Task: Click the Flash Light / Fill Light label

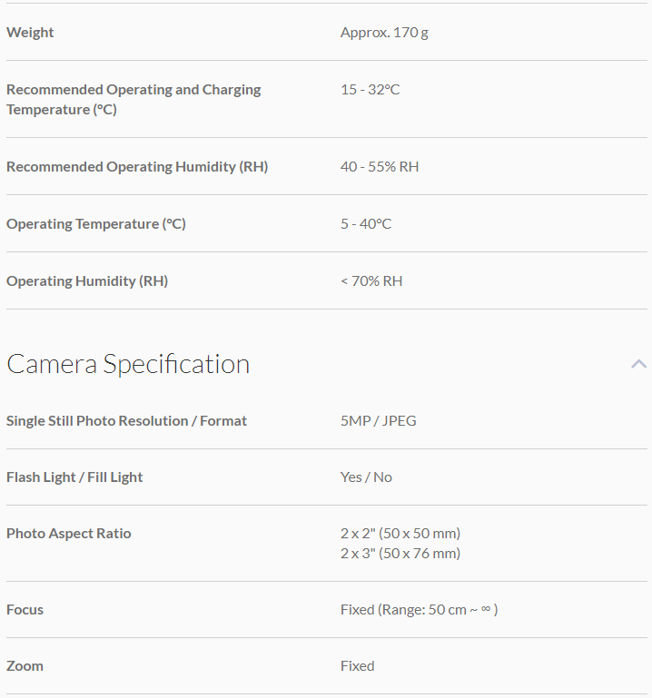Action: click(x=74, y=477)
